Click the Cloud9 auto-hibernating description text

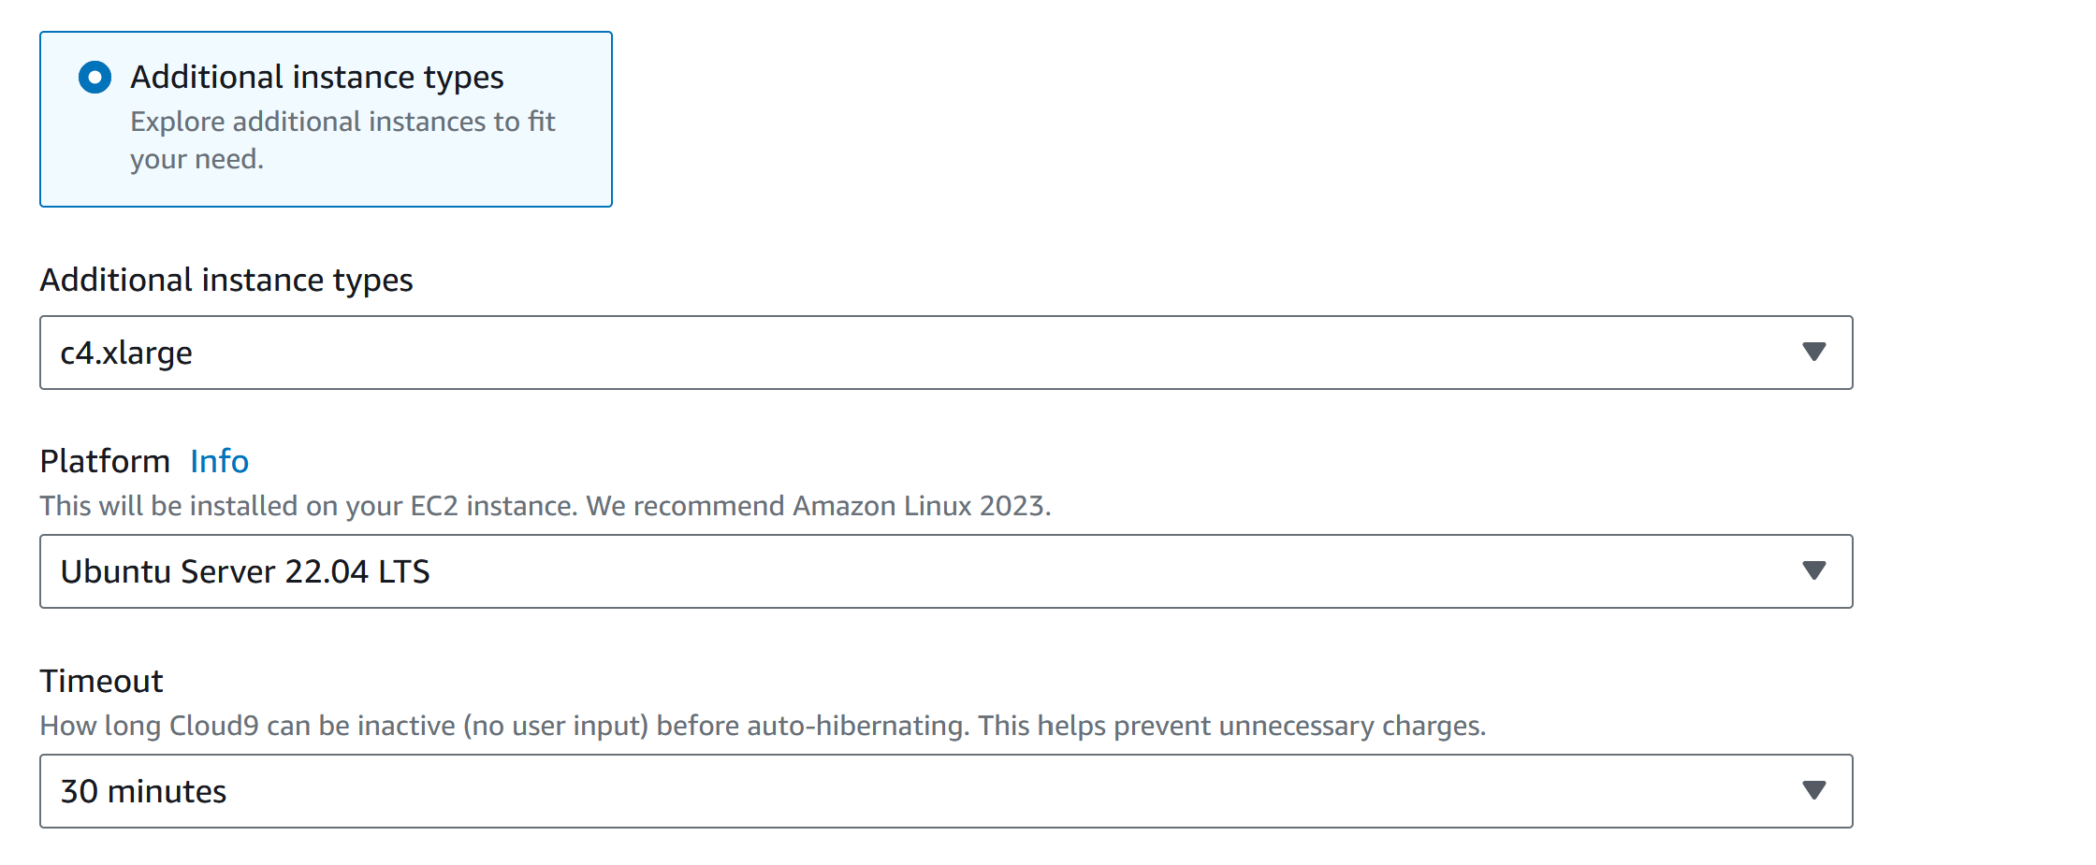tap(762, 726)
